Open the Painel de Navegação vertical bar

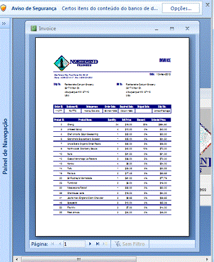pos(5,146)
